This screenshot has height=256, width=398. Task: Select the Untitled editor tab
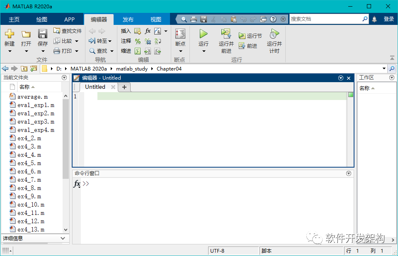pyautogui.click(x=95, y=87)
